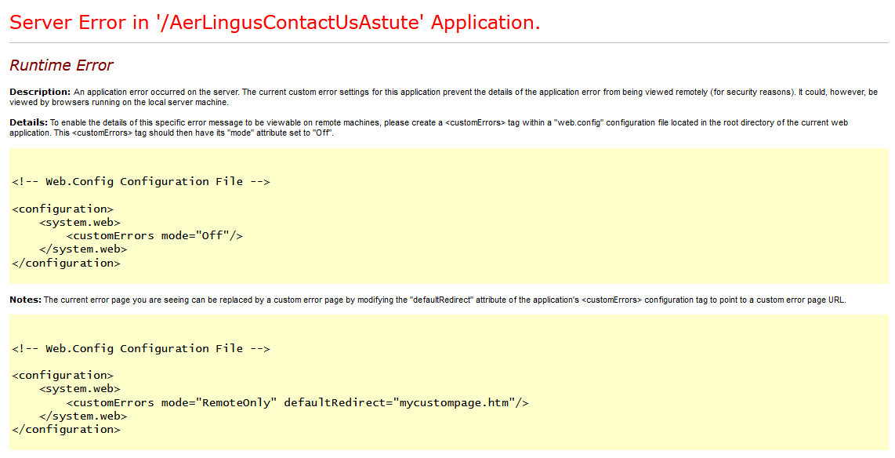Image resolution: width=895 pixels, height=458 pixels.
Task: Click the customErrors mode="RemoteOnly" code line
Action: pos(297,402)
